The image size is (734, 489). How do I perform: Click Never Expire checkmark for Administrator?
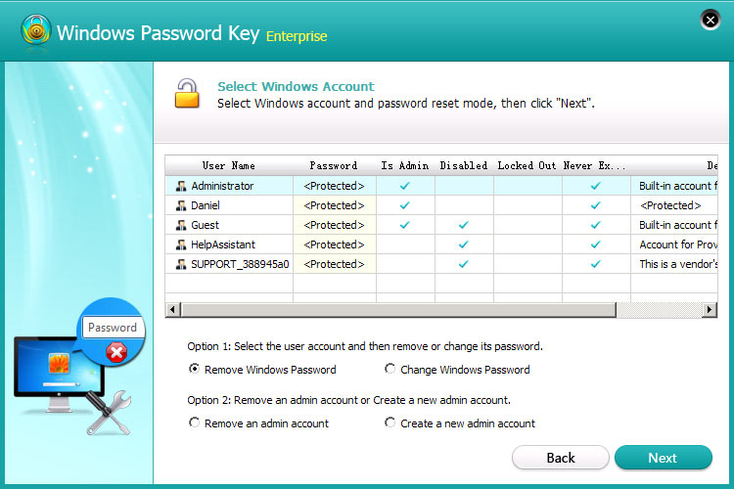(x=595, y=186)
